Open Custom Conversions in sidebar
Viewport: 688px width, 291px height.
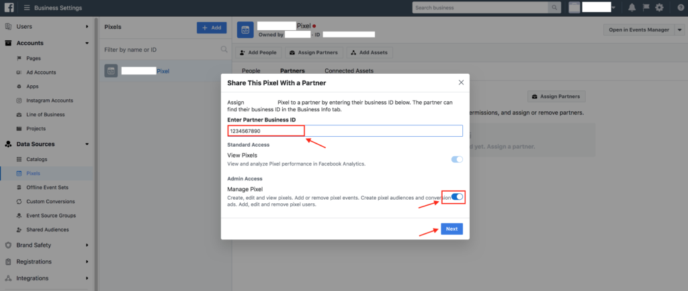pyautogui.click(x=50, y=201)
